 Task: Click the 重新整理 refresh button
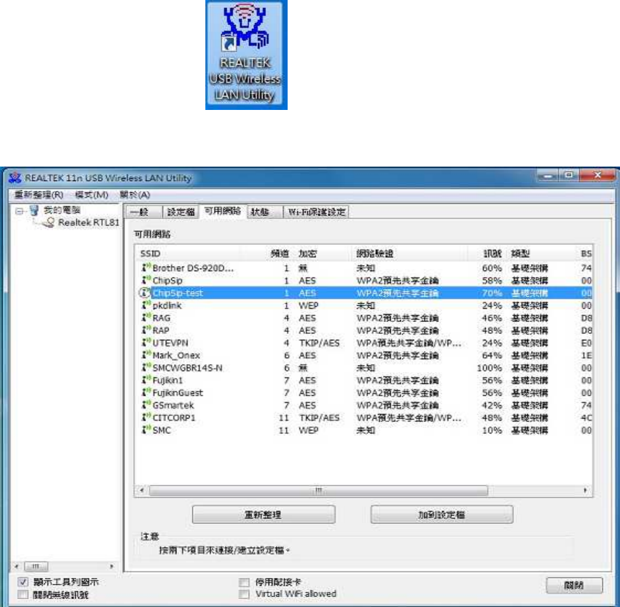[x=263, y=514]
